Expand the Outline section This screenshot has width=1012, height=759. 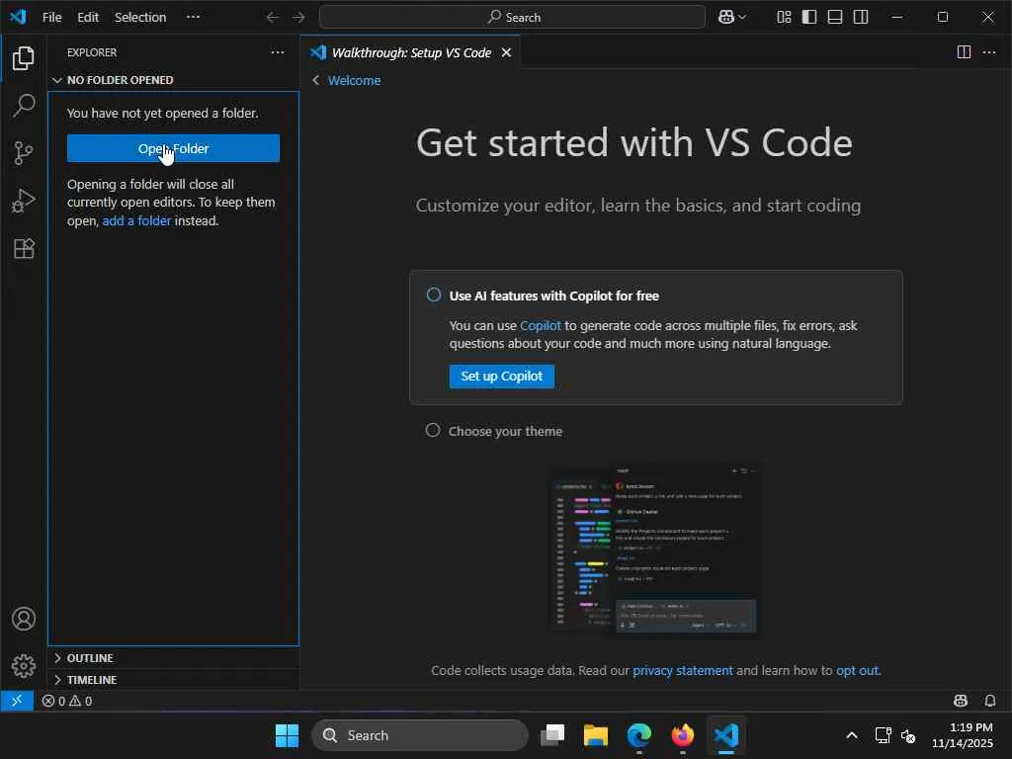click(x=173, y=657)
